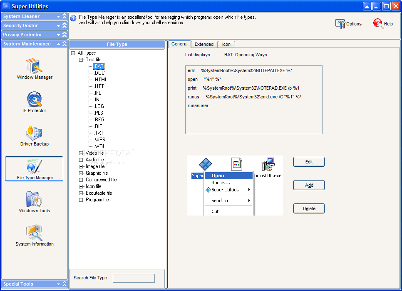Click the blue info icon beside description
The image size is (402, 291).
tap(73, 18)
